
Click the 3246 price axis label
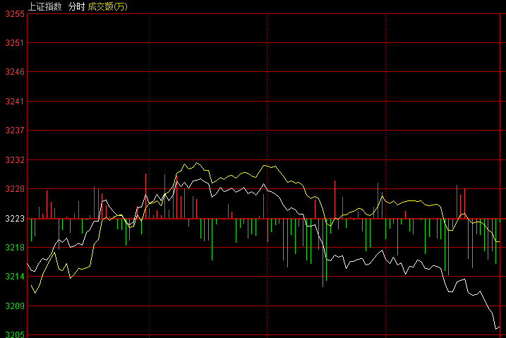[x=15, y=72]
